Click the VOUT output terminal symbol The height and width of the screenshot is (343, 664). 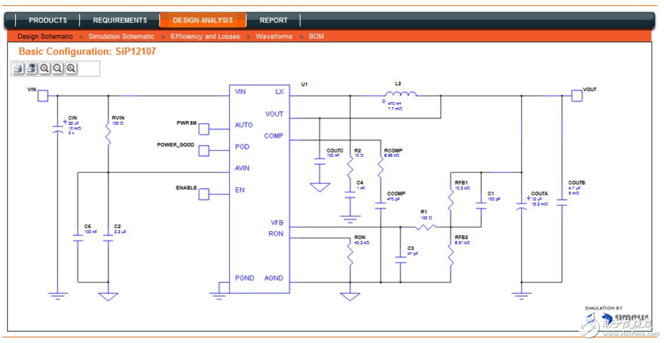[576, 96]
